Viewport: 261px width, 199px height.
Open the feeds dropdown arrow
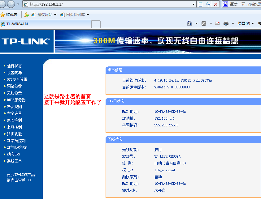pos(211,23)
